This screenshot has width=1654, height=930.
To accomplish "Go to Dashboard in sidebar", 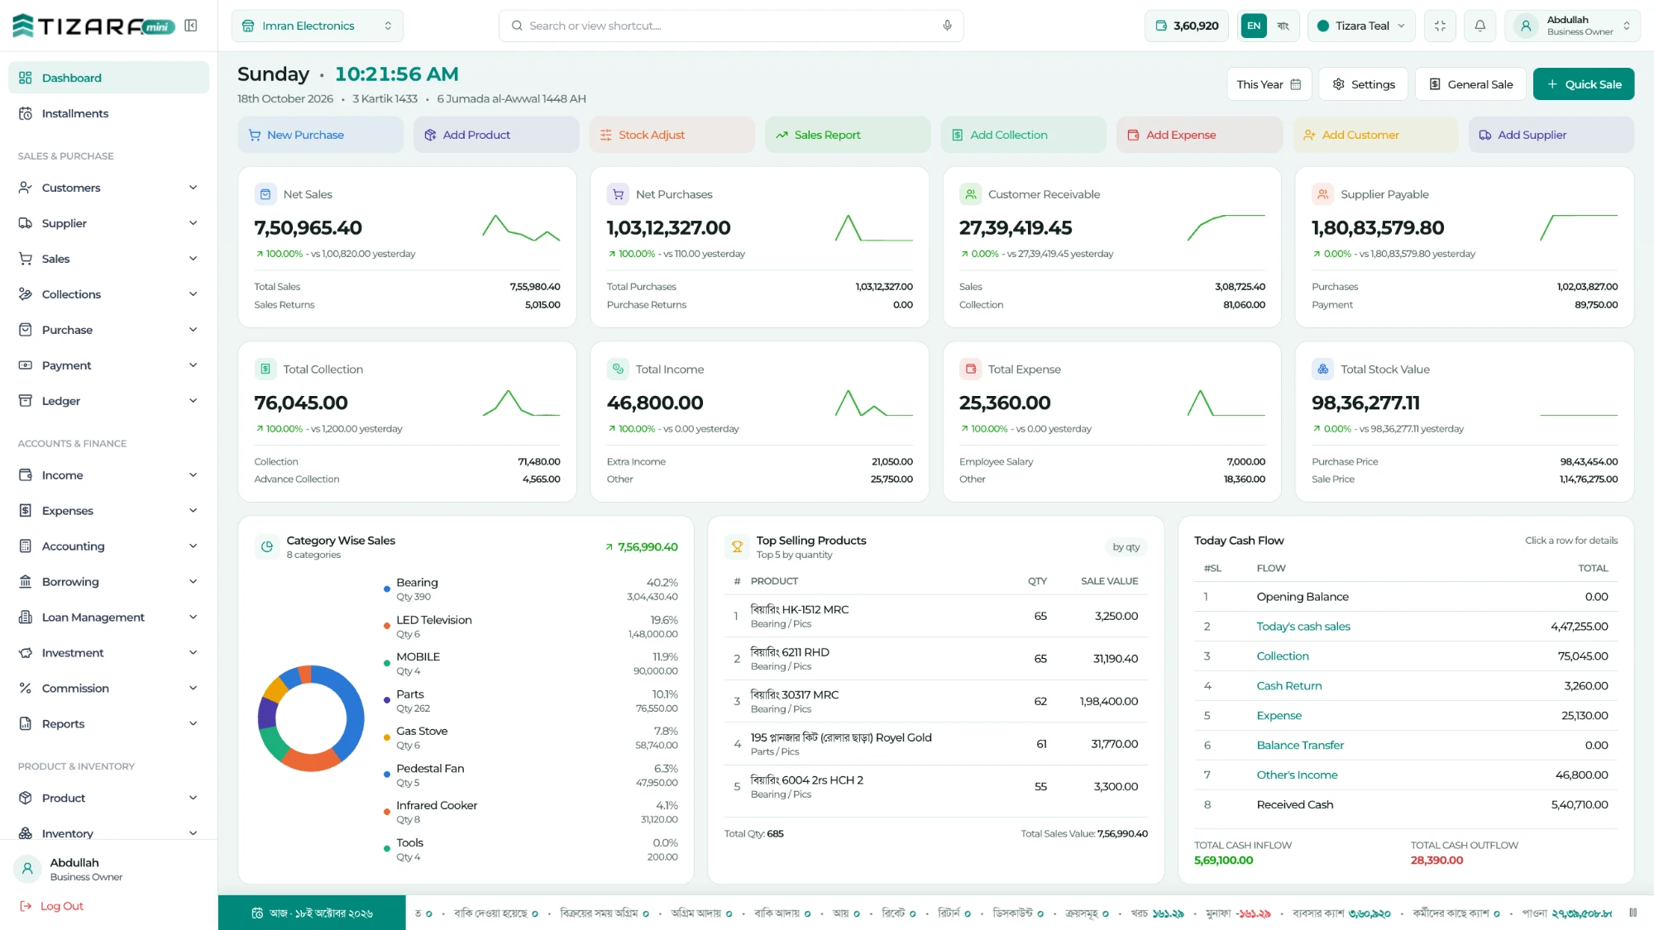I will [108, 78].
